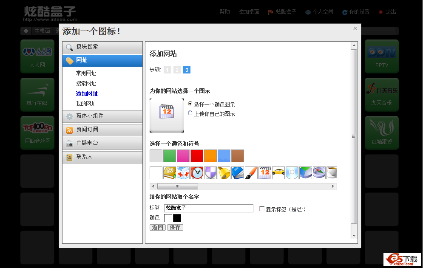The image size is (423, 268).
Task: Click the plus icon beside 主桌面 tab
Action: click(26, 31)
